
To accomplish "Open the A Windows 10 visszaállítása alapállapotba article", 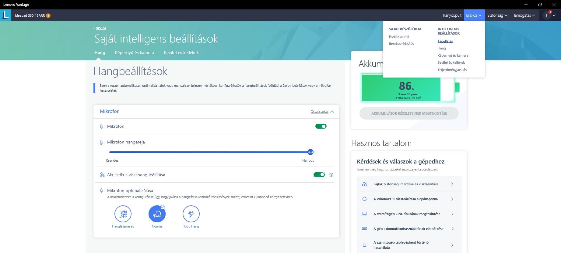I will pos(409,199).
